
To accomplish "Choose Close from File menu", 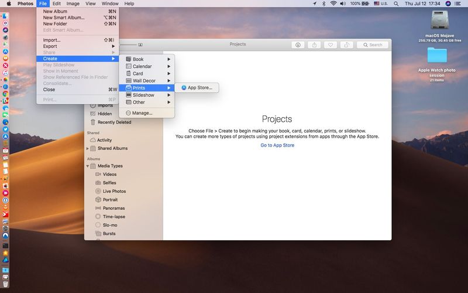I will 78,90.
